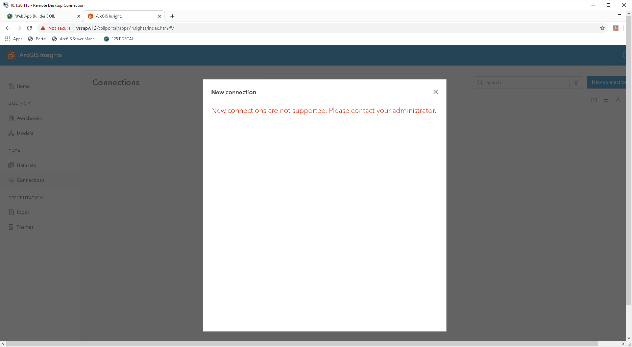Click the Not secure warning
The width and height of the screenshot is (632, 347).
pyautogui.click(x=55, y=28)
